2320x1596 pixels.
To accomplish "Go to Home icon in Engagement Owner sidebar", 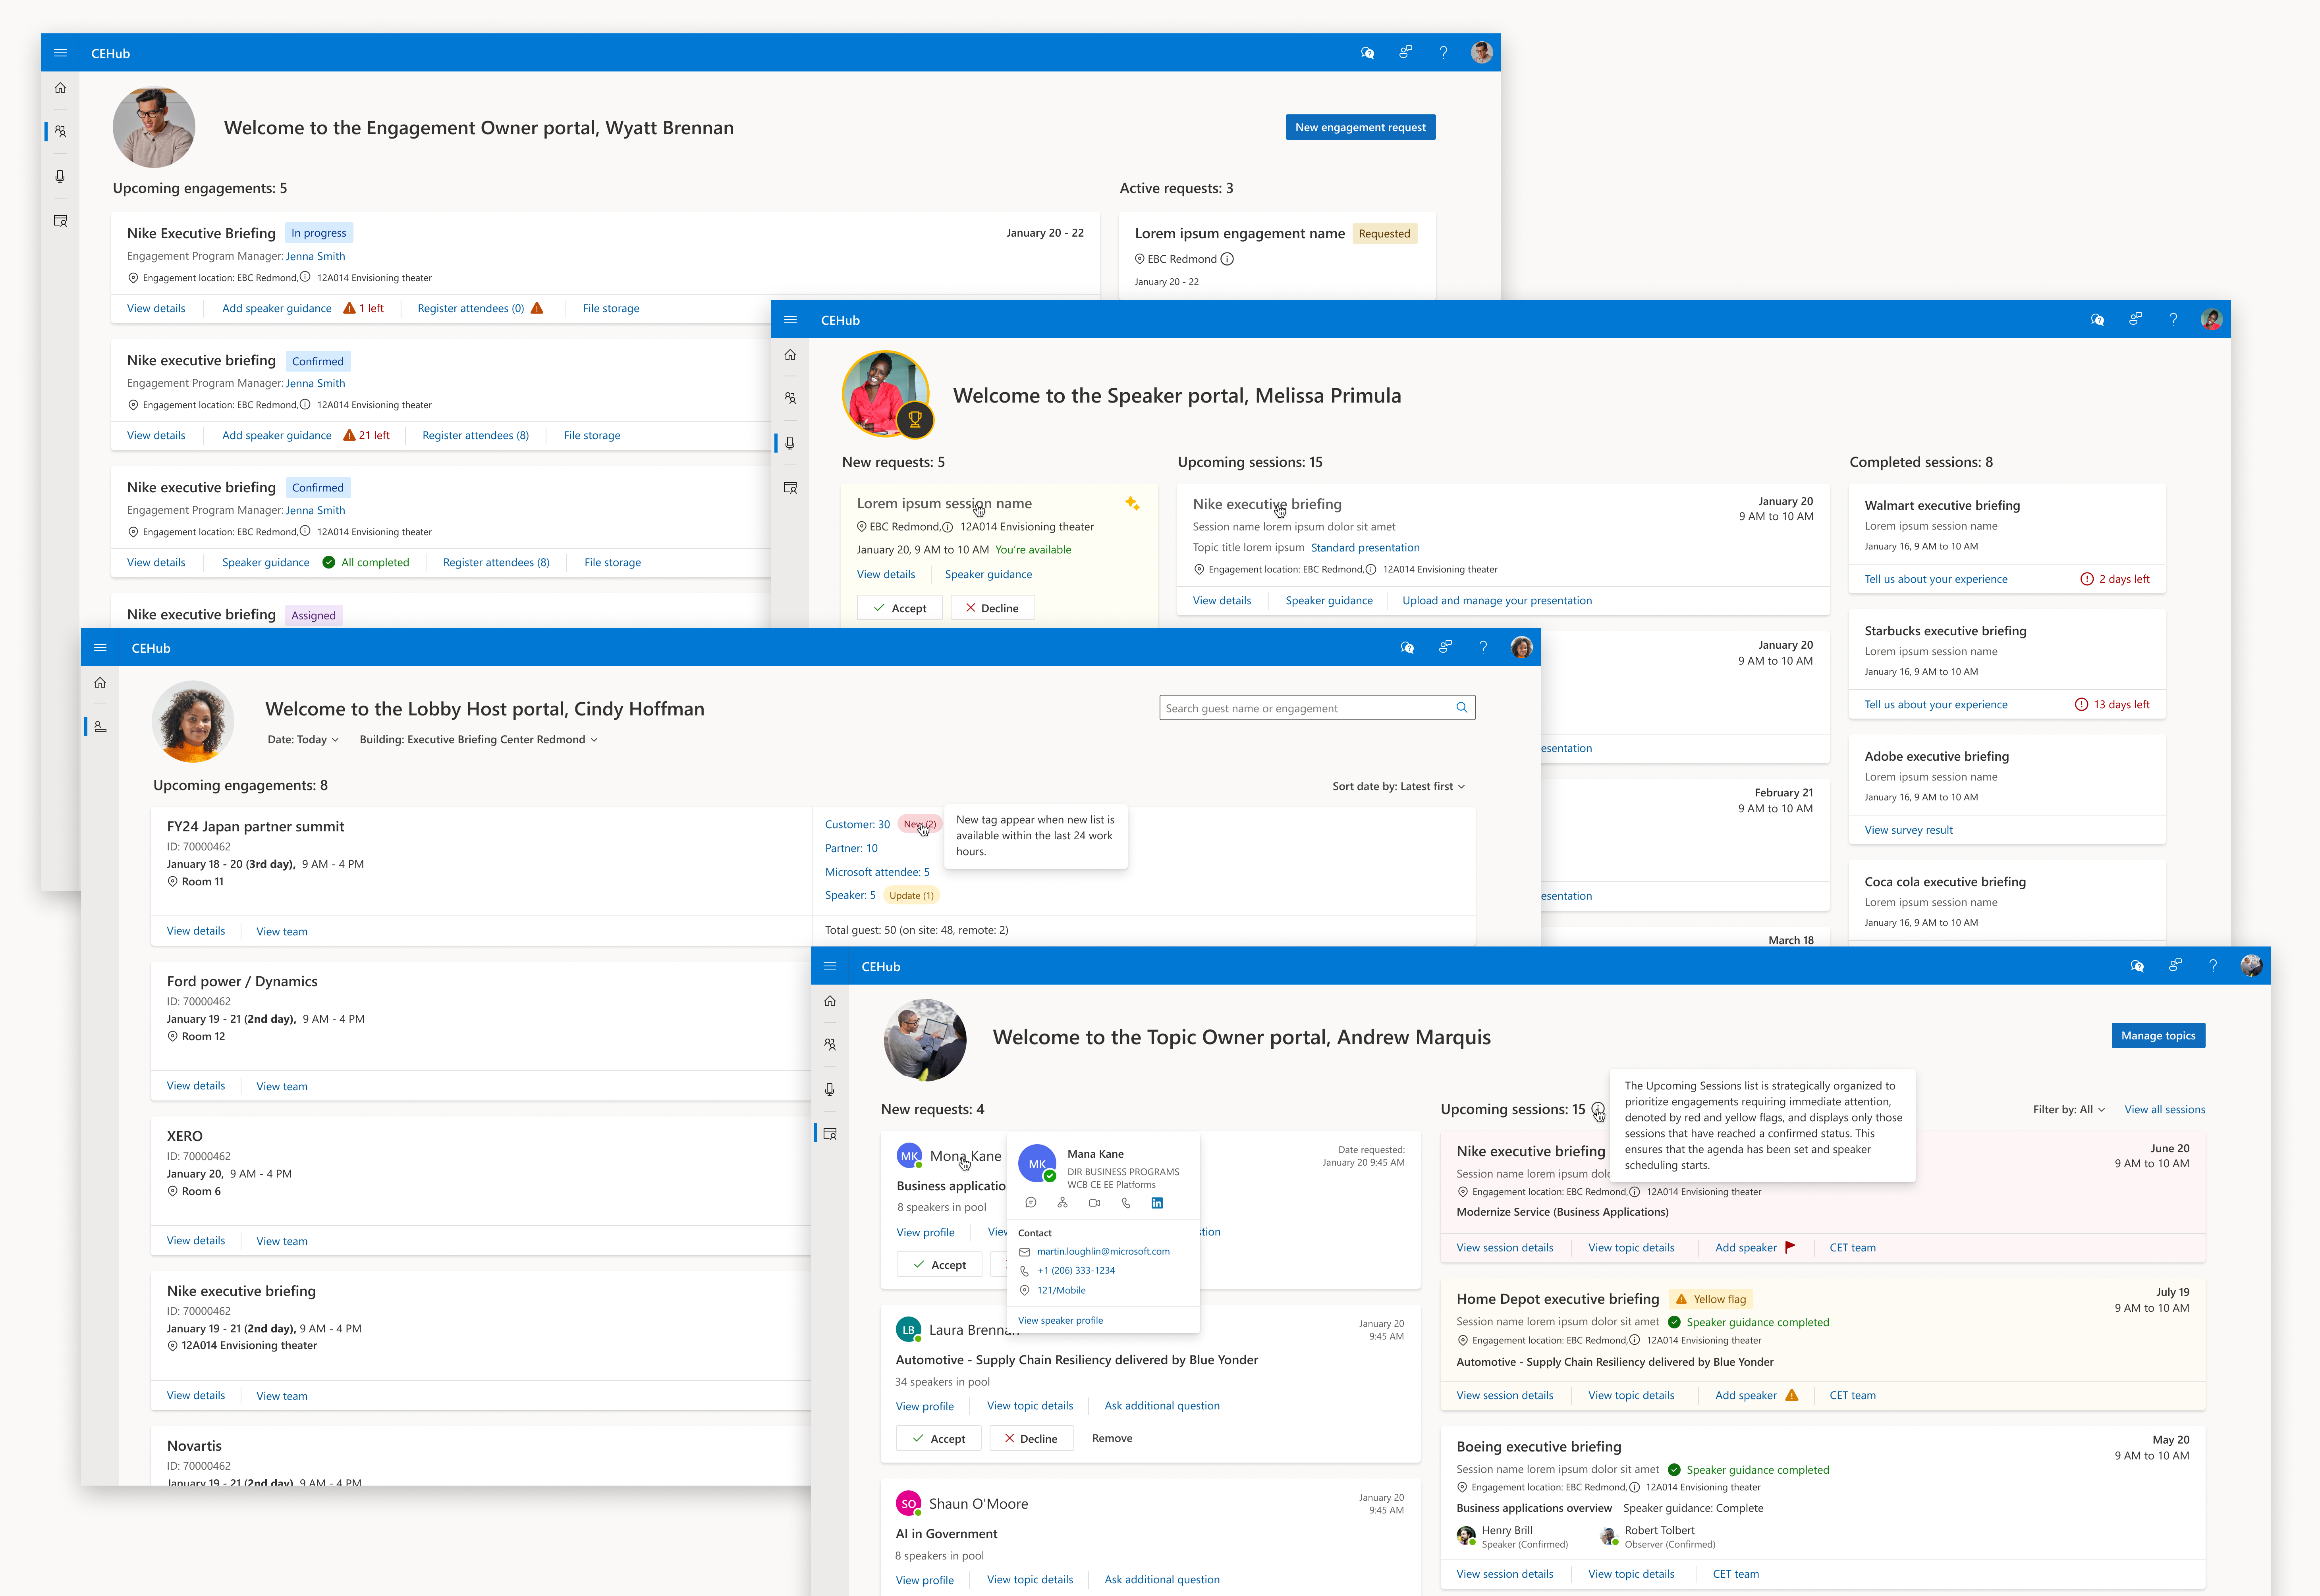I will [60, 88].
